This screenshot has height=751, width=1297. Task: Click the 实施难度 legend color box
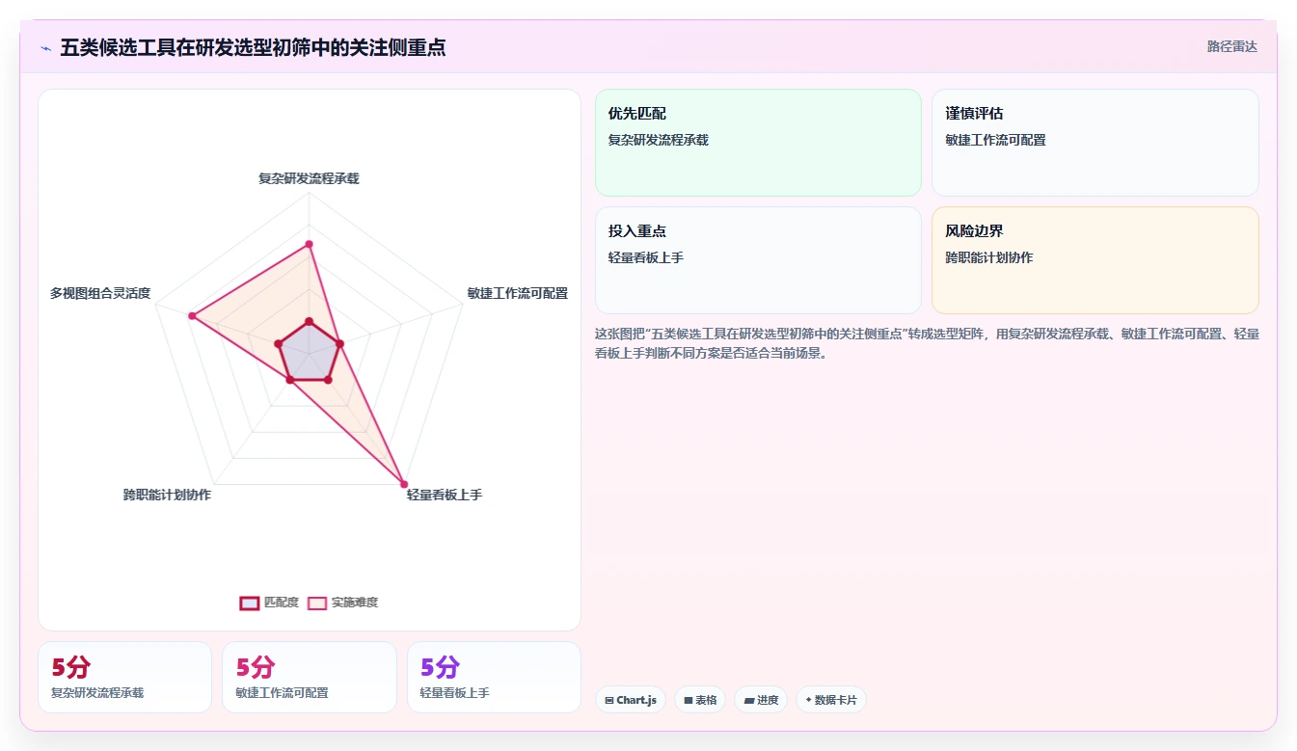pos(317,603)
